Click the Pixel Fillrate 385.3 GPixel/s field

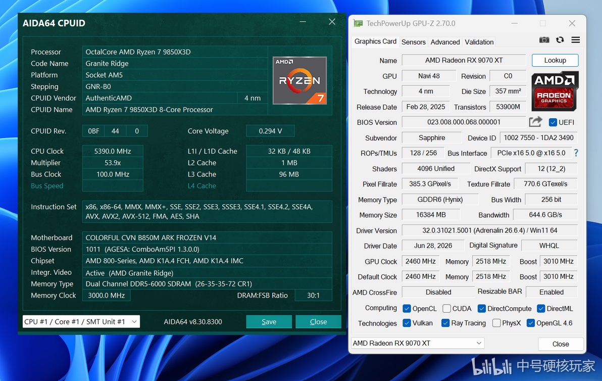430,184
